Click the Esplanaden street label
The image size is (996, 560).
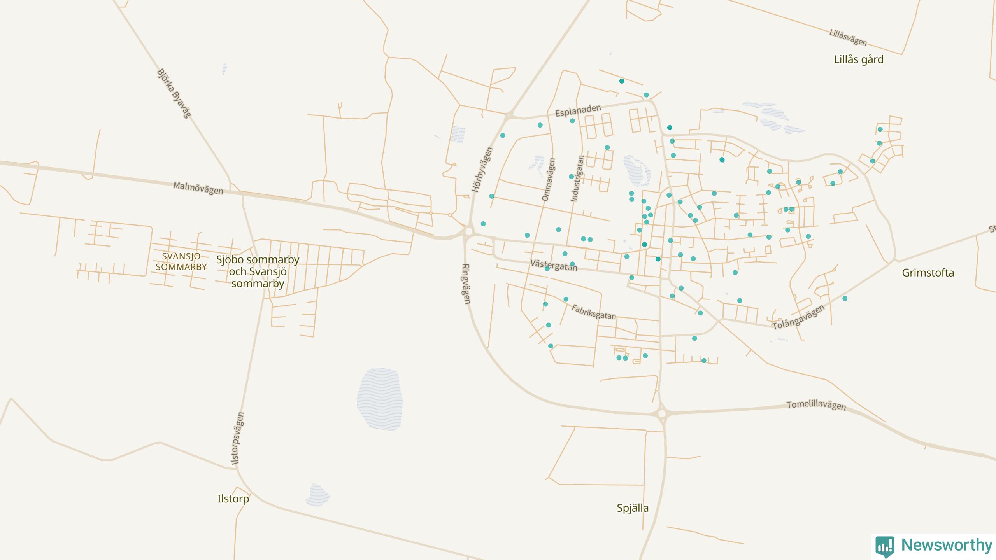pos(578,110)
